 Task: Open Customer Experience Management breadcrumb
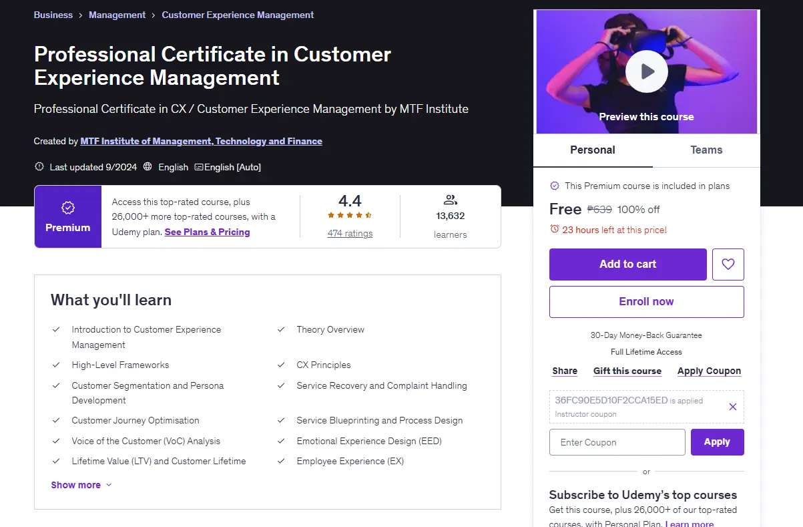238,15
